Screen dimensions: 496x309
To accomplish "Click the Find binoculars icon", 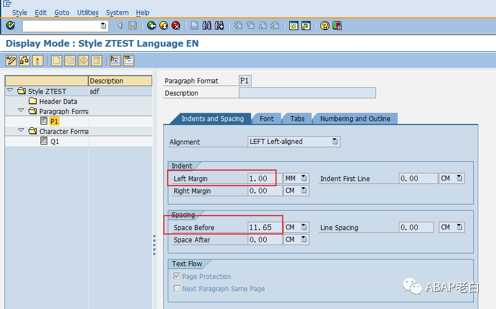I will click(x=207, y=26).
